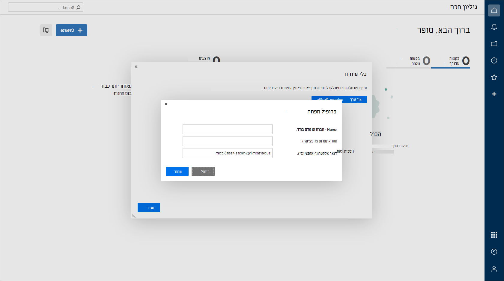Save the developer profile with שמור
Image resolution: width=504 pixels, height=281 pixels.
177,171
